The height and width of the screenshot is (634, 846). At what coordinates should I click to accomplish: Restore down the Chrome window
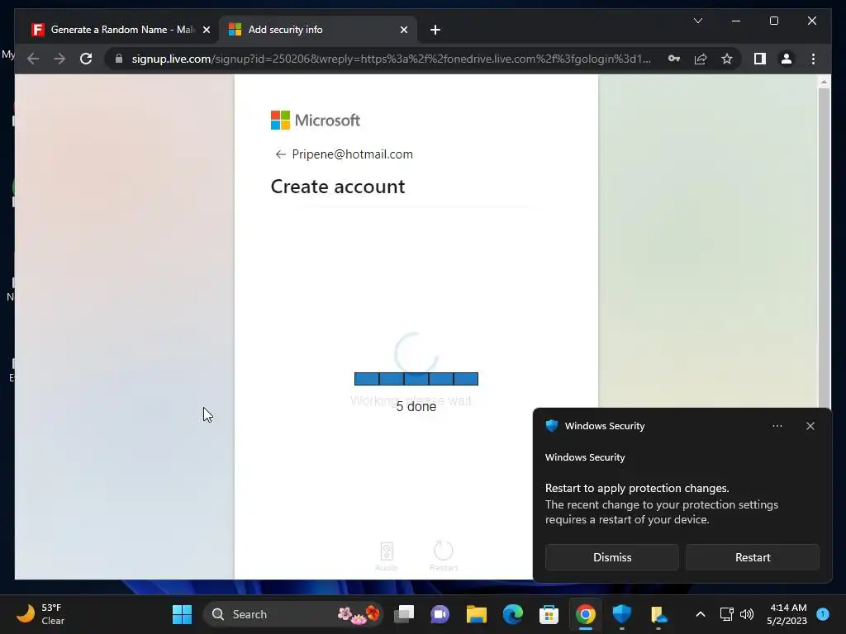(773, 21)
